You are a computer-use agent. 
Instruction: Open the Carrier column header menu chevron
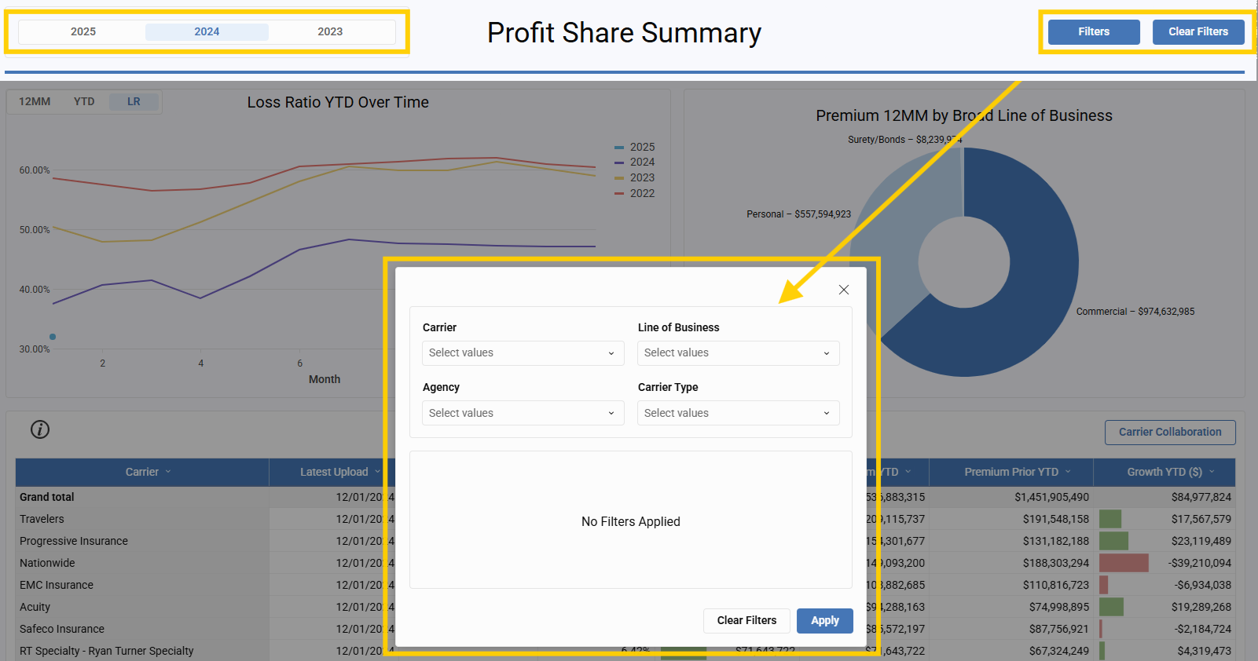pyautogui.click(x=168, y=472)
